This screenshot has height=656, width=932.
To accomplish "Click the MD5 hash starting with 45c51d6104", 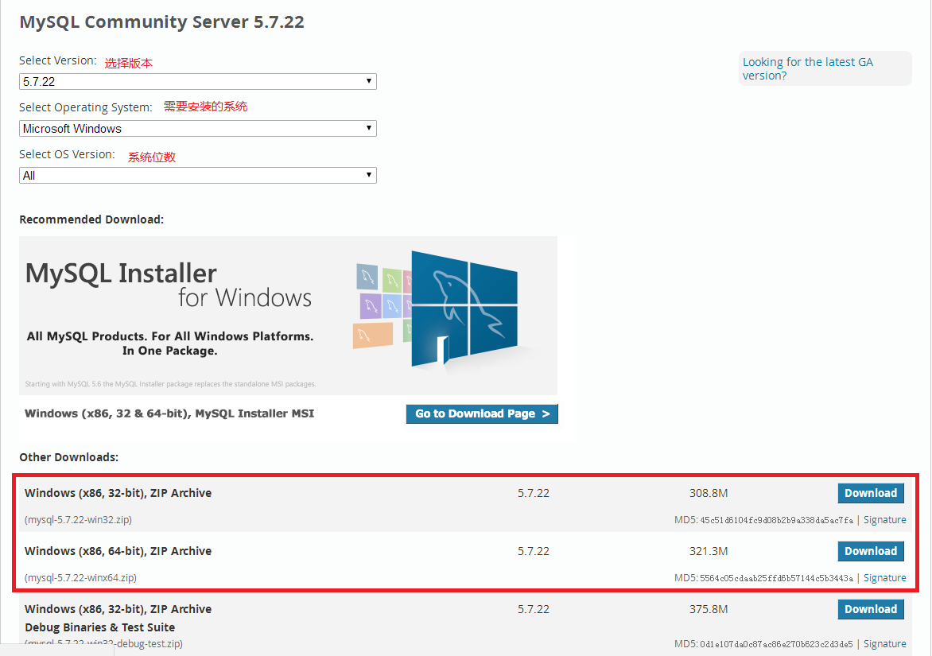I will (776, 521).
